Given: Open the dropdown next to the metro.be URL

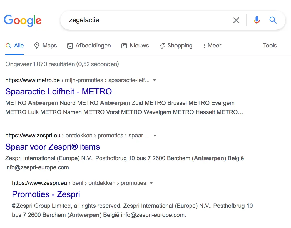Looking at the screenshot, I should click(x=155, y=80).
